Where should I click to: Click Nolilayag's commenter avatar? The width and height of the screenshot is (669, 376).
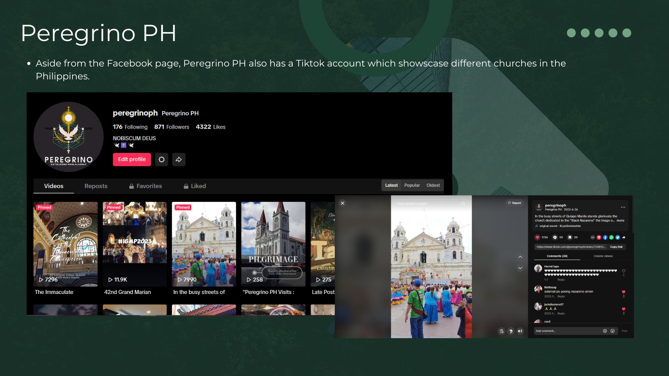538,289
